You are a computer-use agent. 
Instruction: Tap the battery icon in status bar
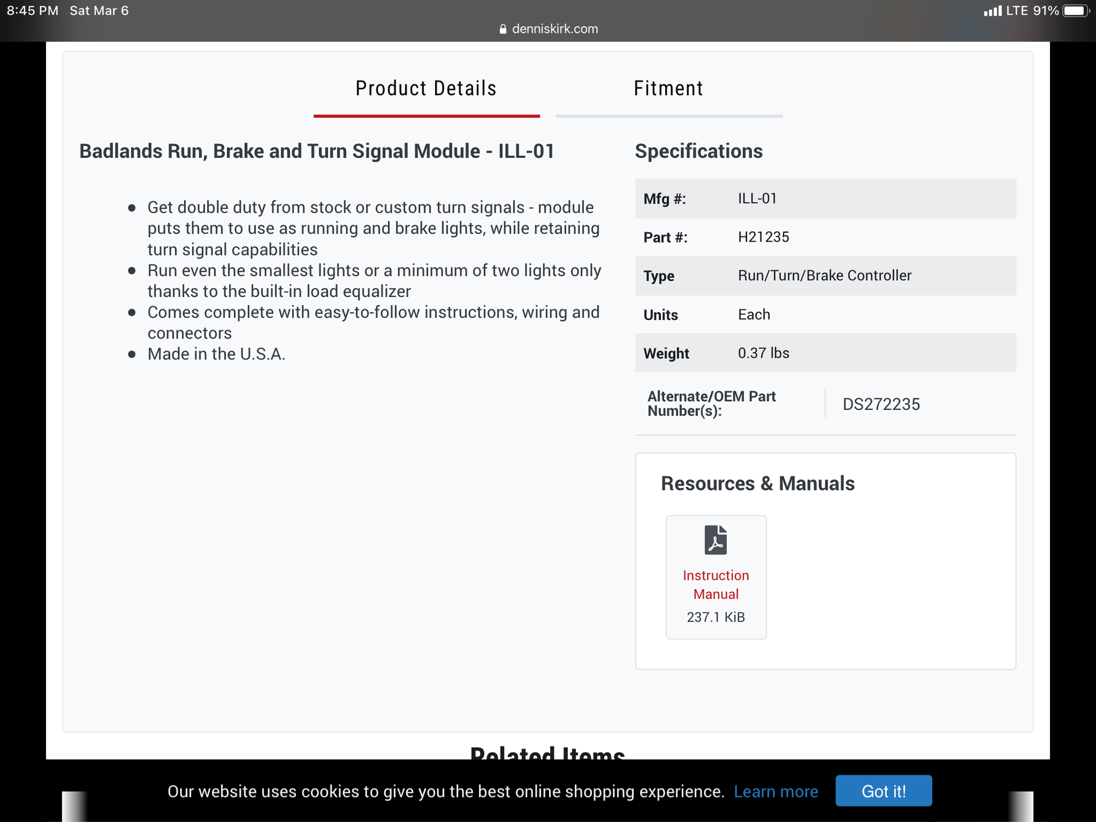point(1075,11)
